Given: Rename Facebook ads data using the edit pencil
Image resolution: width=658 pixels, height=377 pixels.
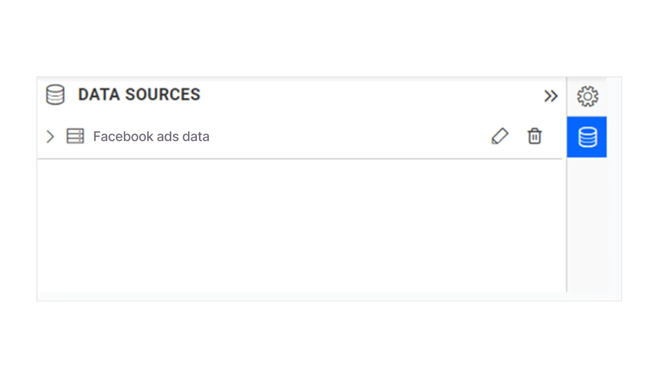Looking at the screenshot, I should point(500,136).
